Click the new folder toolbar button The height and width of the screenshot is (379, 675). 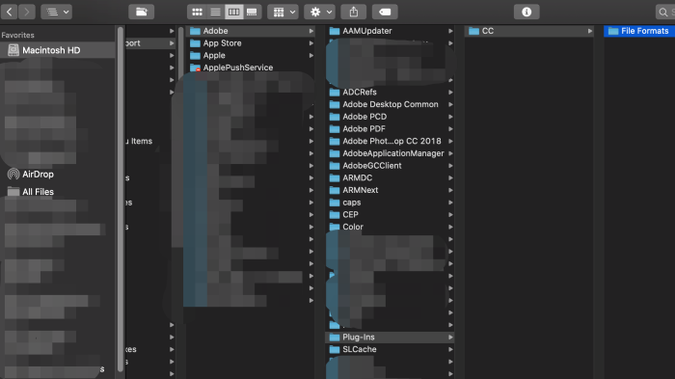tap(141, 12)
